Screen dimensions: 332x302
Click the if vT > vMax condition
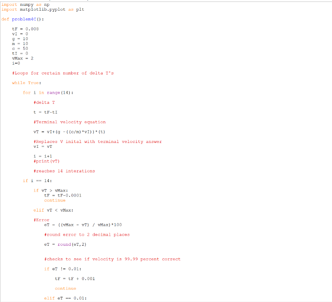pyautogui.click(x=45, y=190)
